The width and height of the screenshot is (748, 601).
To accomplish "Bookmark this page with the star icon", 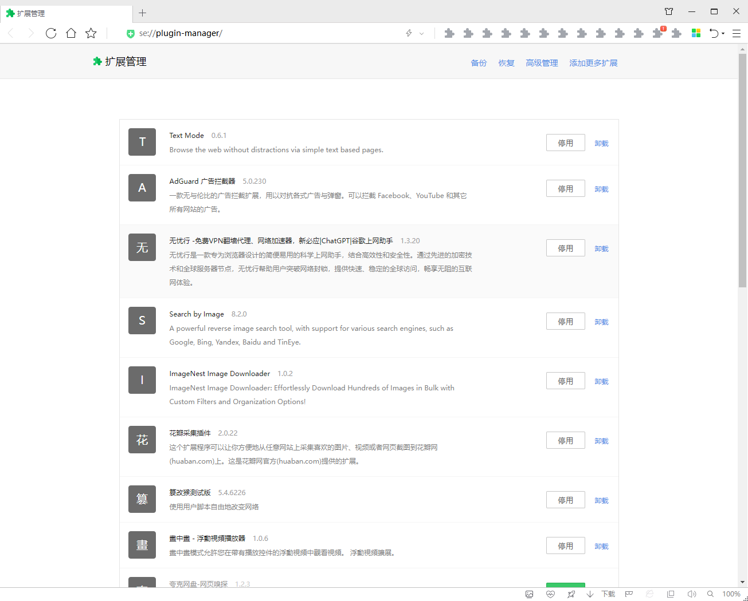I will coord(91,33).
